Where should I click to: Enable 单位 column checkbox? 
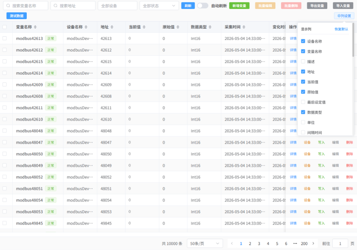pyautogui.click(x=303, y=123)
